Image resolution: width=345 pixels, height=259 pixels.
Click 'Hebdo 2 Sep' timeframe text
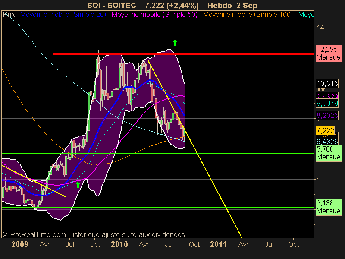[x=232, y=6]
